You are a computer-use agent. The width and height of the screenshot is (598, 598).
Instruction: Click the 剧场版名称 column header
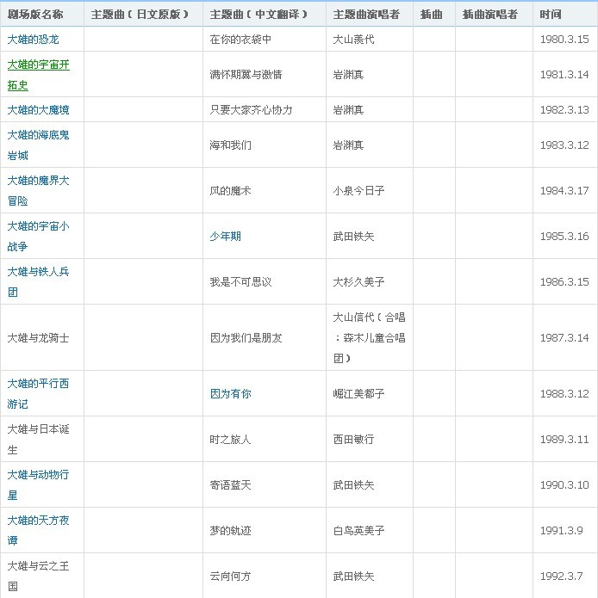pos(35,15)
